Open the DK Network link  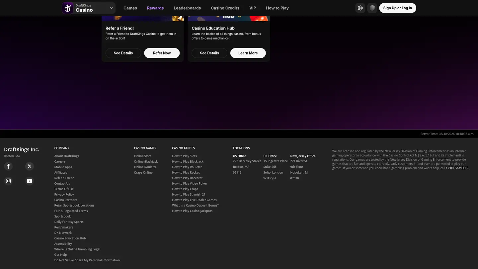tap(63, 233)
